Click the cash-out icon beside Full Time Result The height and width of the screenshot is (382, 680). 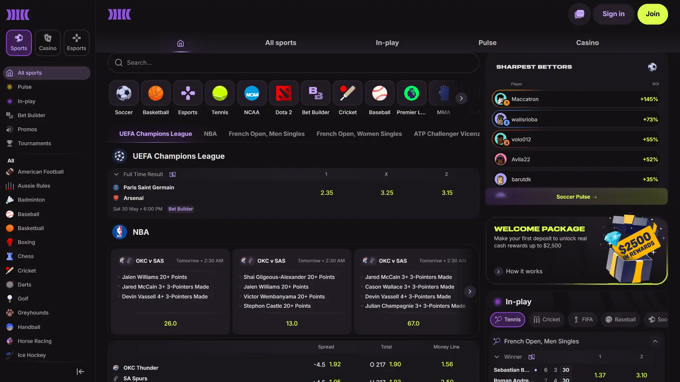(173, 174)
